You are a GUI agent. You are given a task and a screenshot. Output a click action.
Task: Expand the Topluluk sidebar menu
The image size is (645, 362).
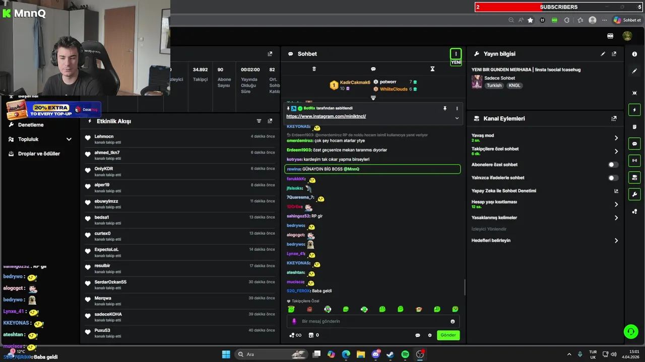coord(69,139)
